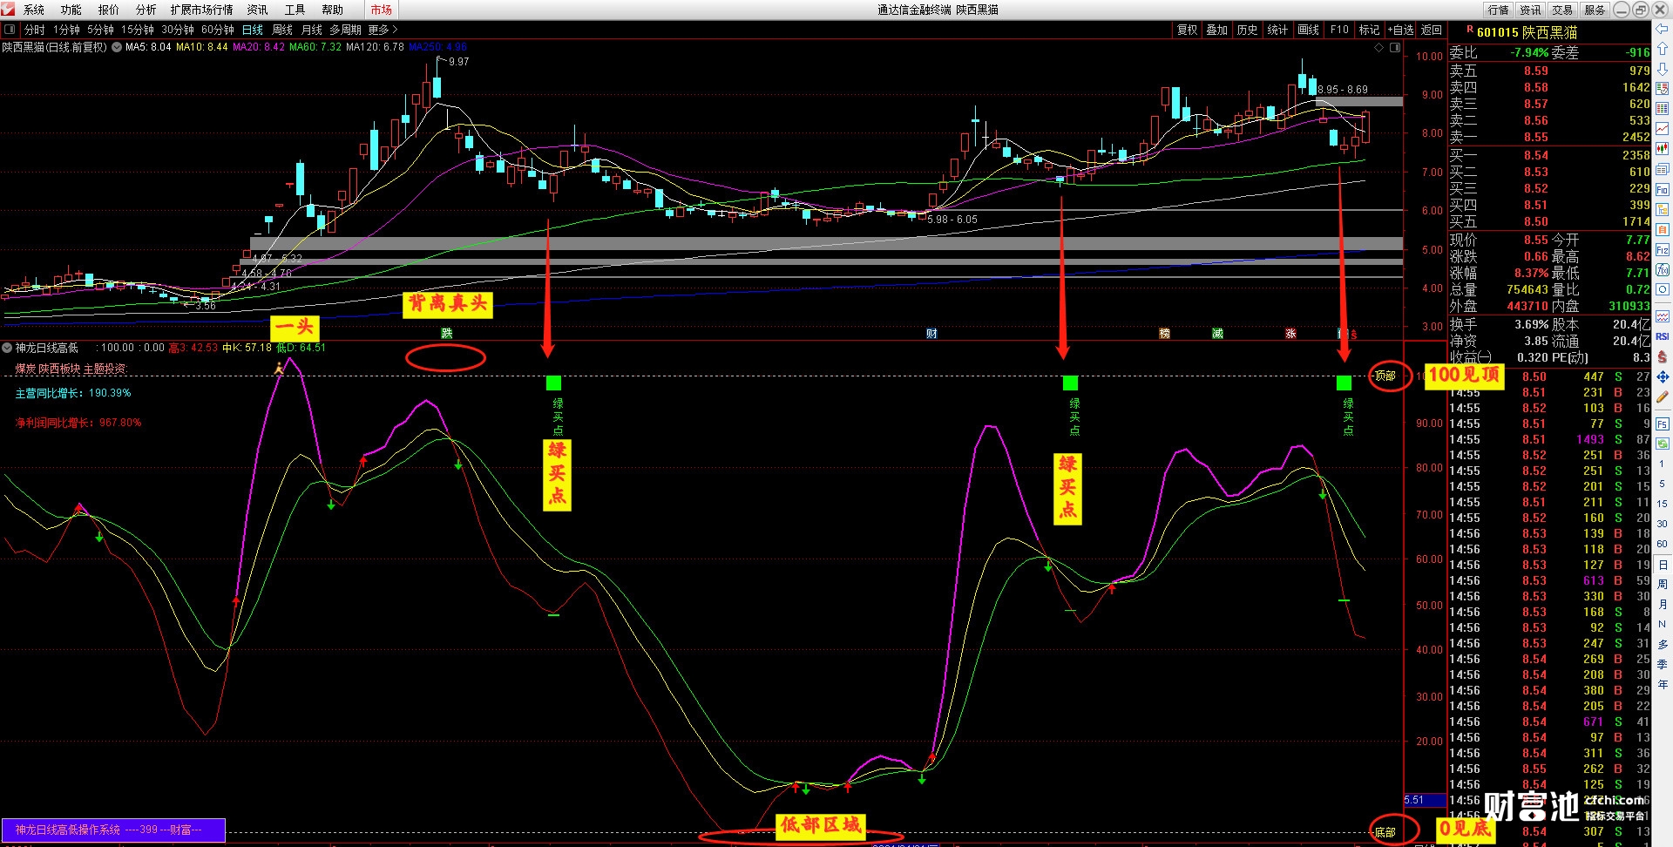
Task: Open the 分析 menu
Action: (x=146, y=10)
